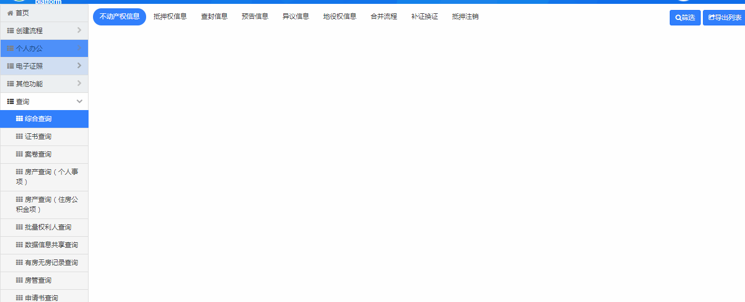This screenshot has width=745, height=302.
Task: Click the grid icon beside 批量权利人查询
Action: (19, 227)
